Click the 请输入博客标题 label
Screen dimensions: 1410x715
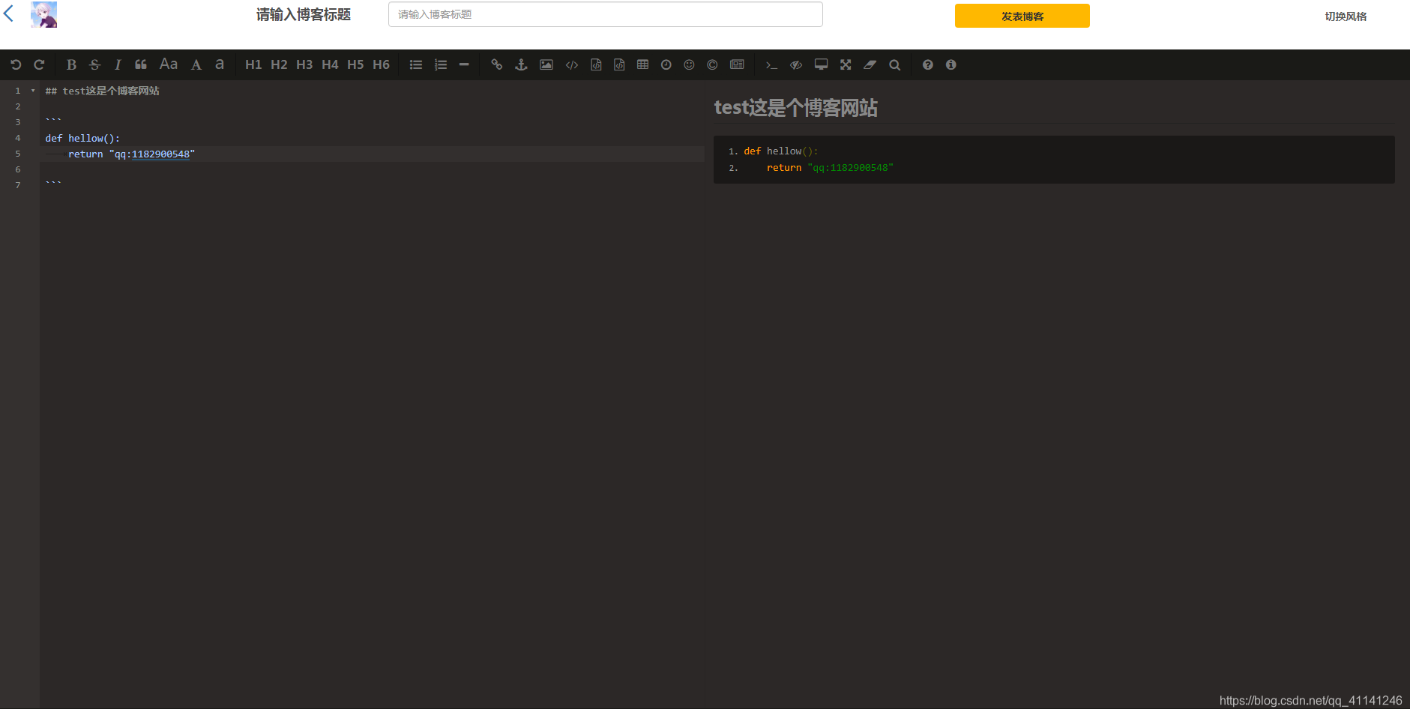point(304,15)
